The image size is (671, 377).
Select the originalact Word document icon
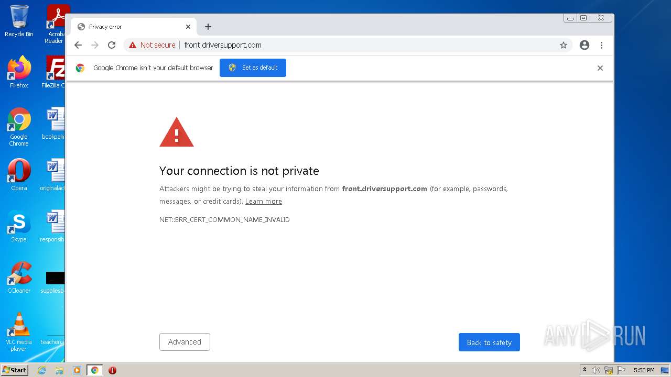coord(53,175)
